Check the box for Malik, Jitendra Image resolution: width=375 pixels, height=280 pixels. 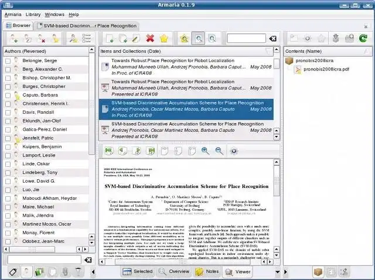8,216
